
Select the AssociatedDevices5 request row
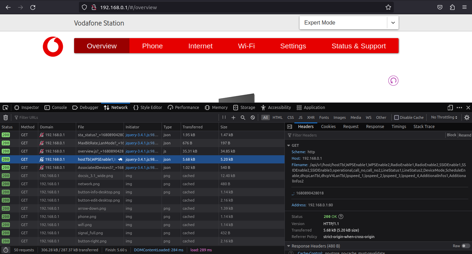tap(142, 168)
